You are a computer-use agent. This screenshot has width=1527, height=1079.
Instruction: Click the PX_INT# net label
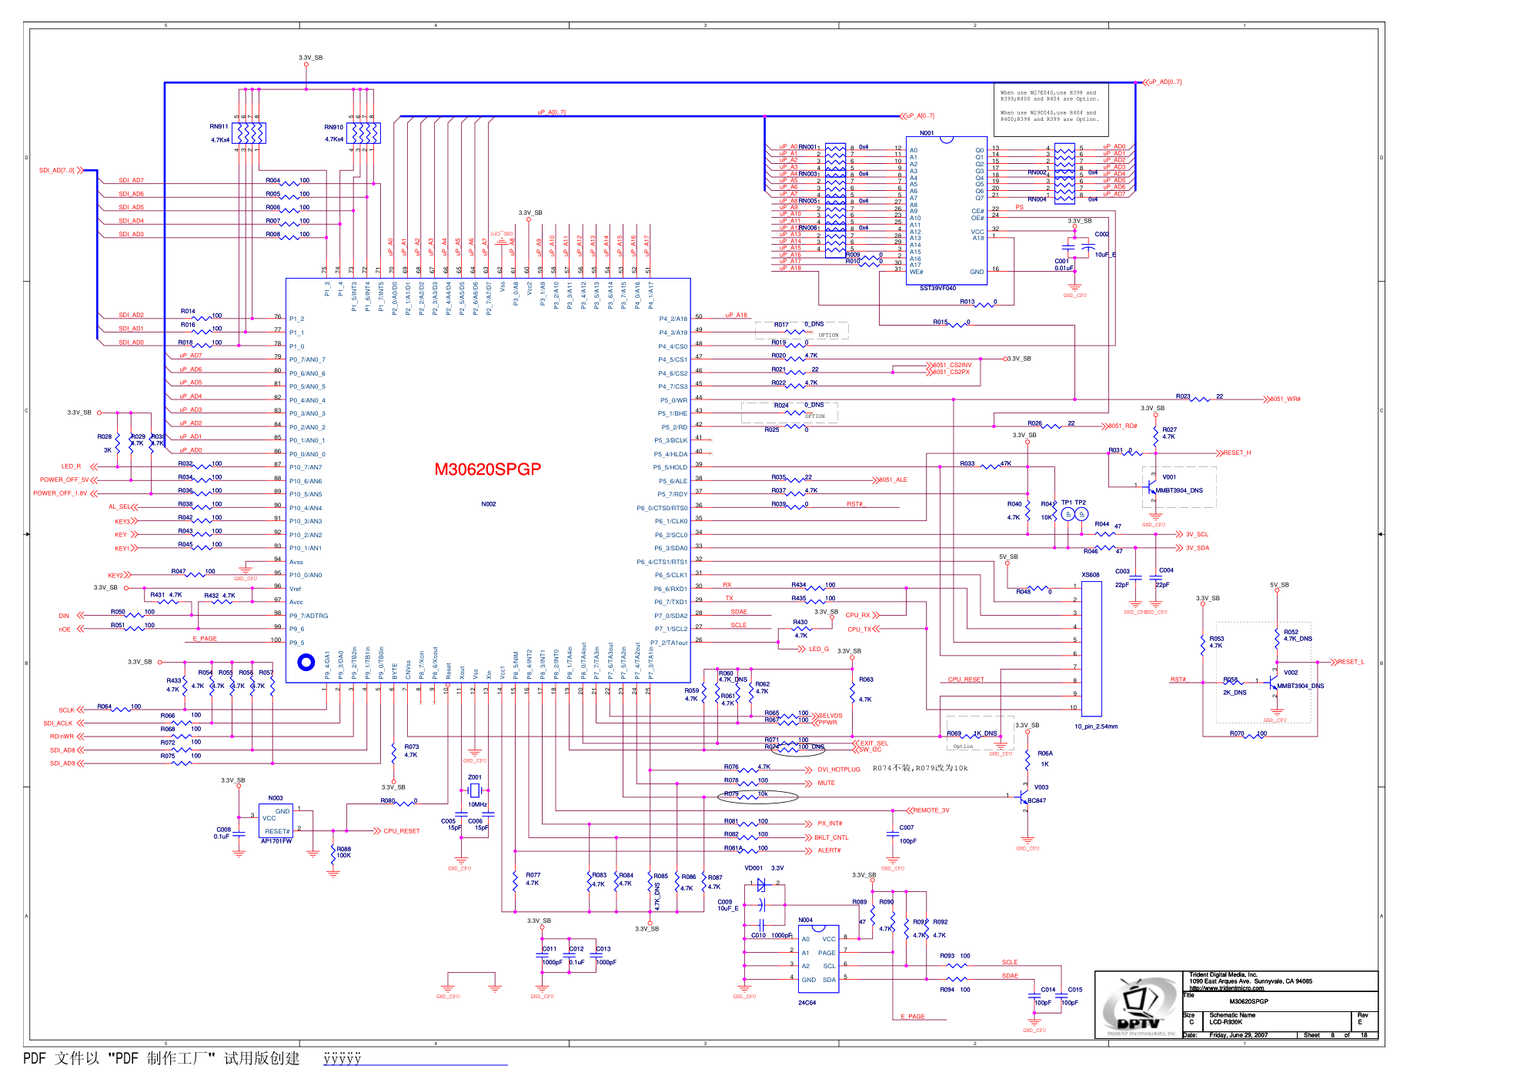830,823
